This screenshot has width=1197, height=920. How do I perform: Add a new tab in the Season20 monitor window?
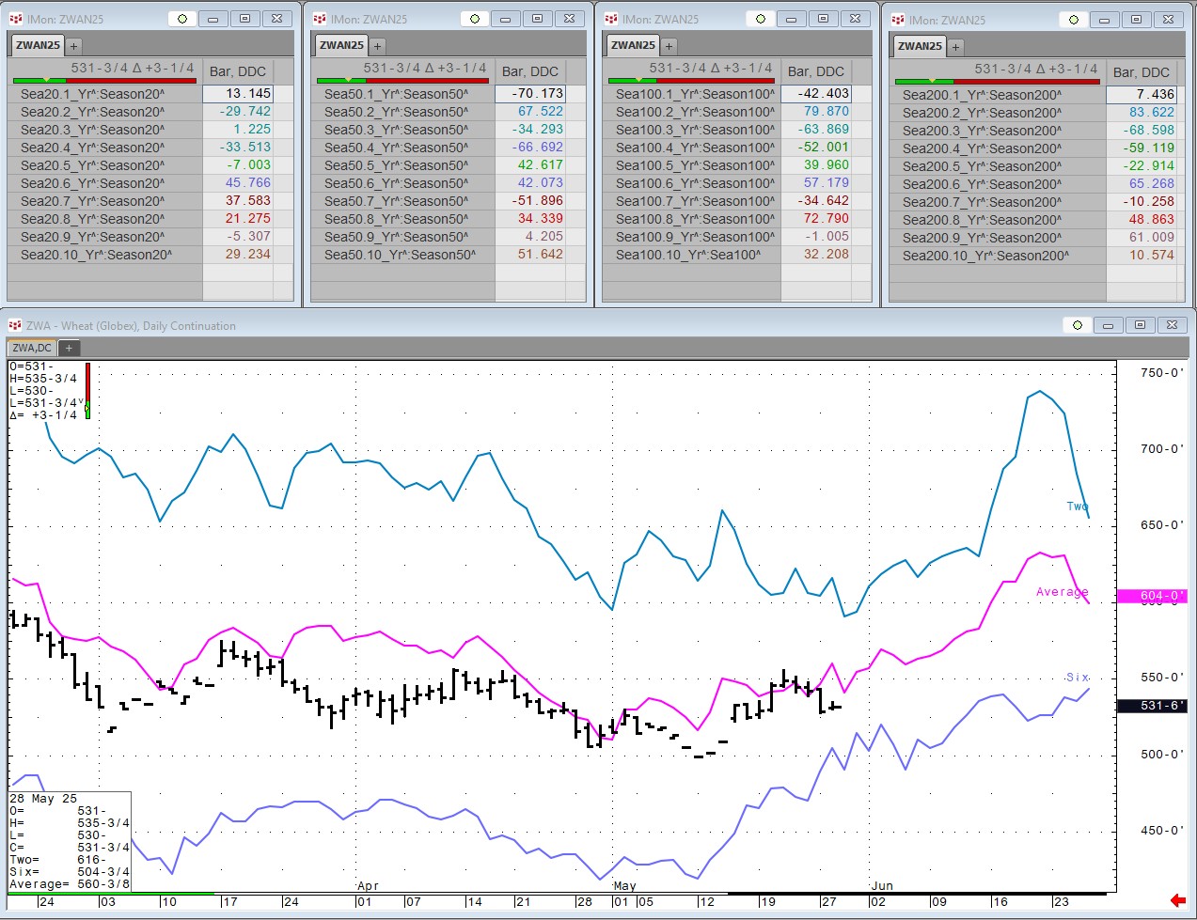pos(73,45)
